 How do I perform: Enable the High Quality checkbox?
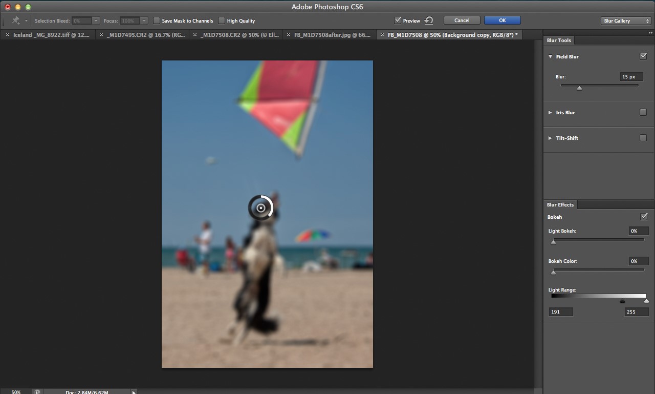tap(222, 20)
